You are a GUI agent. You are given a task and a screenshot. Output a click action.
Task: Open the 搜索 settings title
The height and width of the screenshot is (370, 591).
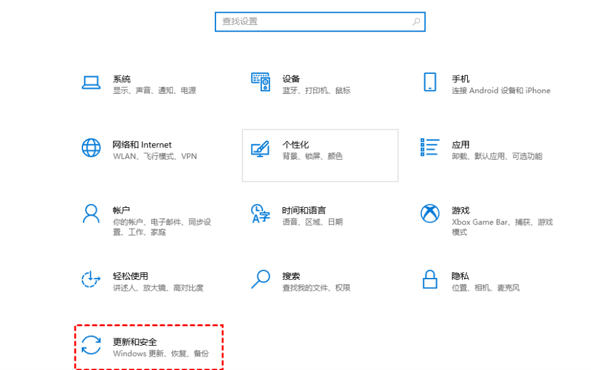click(291, 276)
